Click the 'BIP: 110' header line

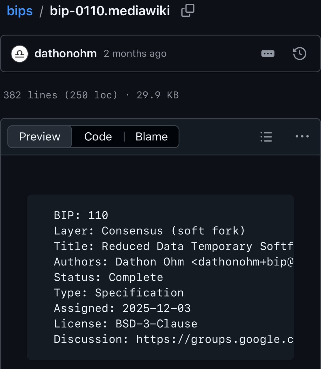point(81,215)
